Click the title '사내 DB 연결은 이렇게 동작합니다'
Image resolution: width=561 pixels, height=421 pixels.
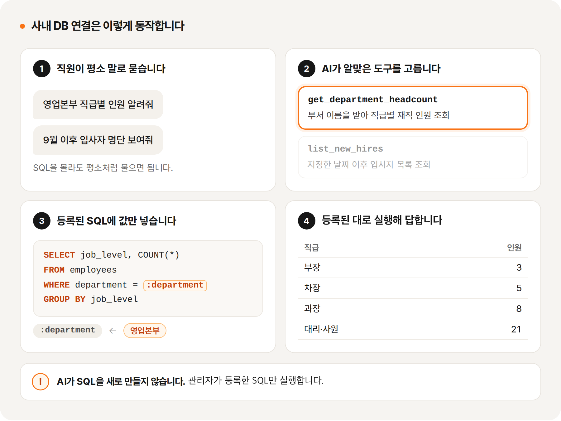click(108, 26)
